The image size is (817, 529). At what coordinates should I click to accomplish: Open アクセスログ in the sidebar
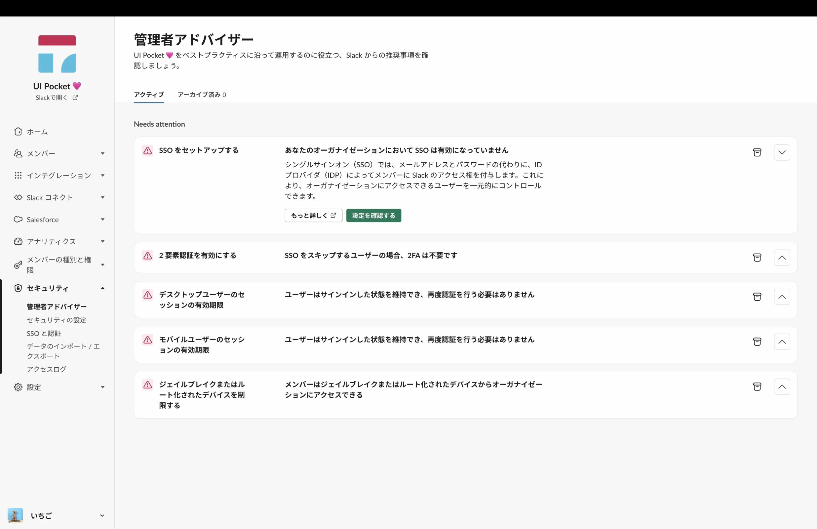[x=47, y=369]
